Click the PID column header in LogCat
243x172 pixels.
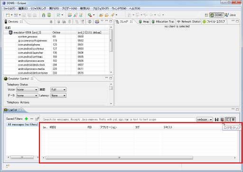coord(93,127)
